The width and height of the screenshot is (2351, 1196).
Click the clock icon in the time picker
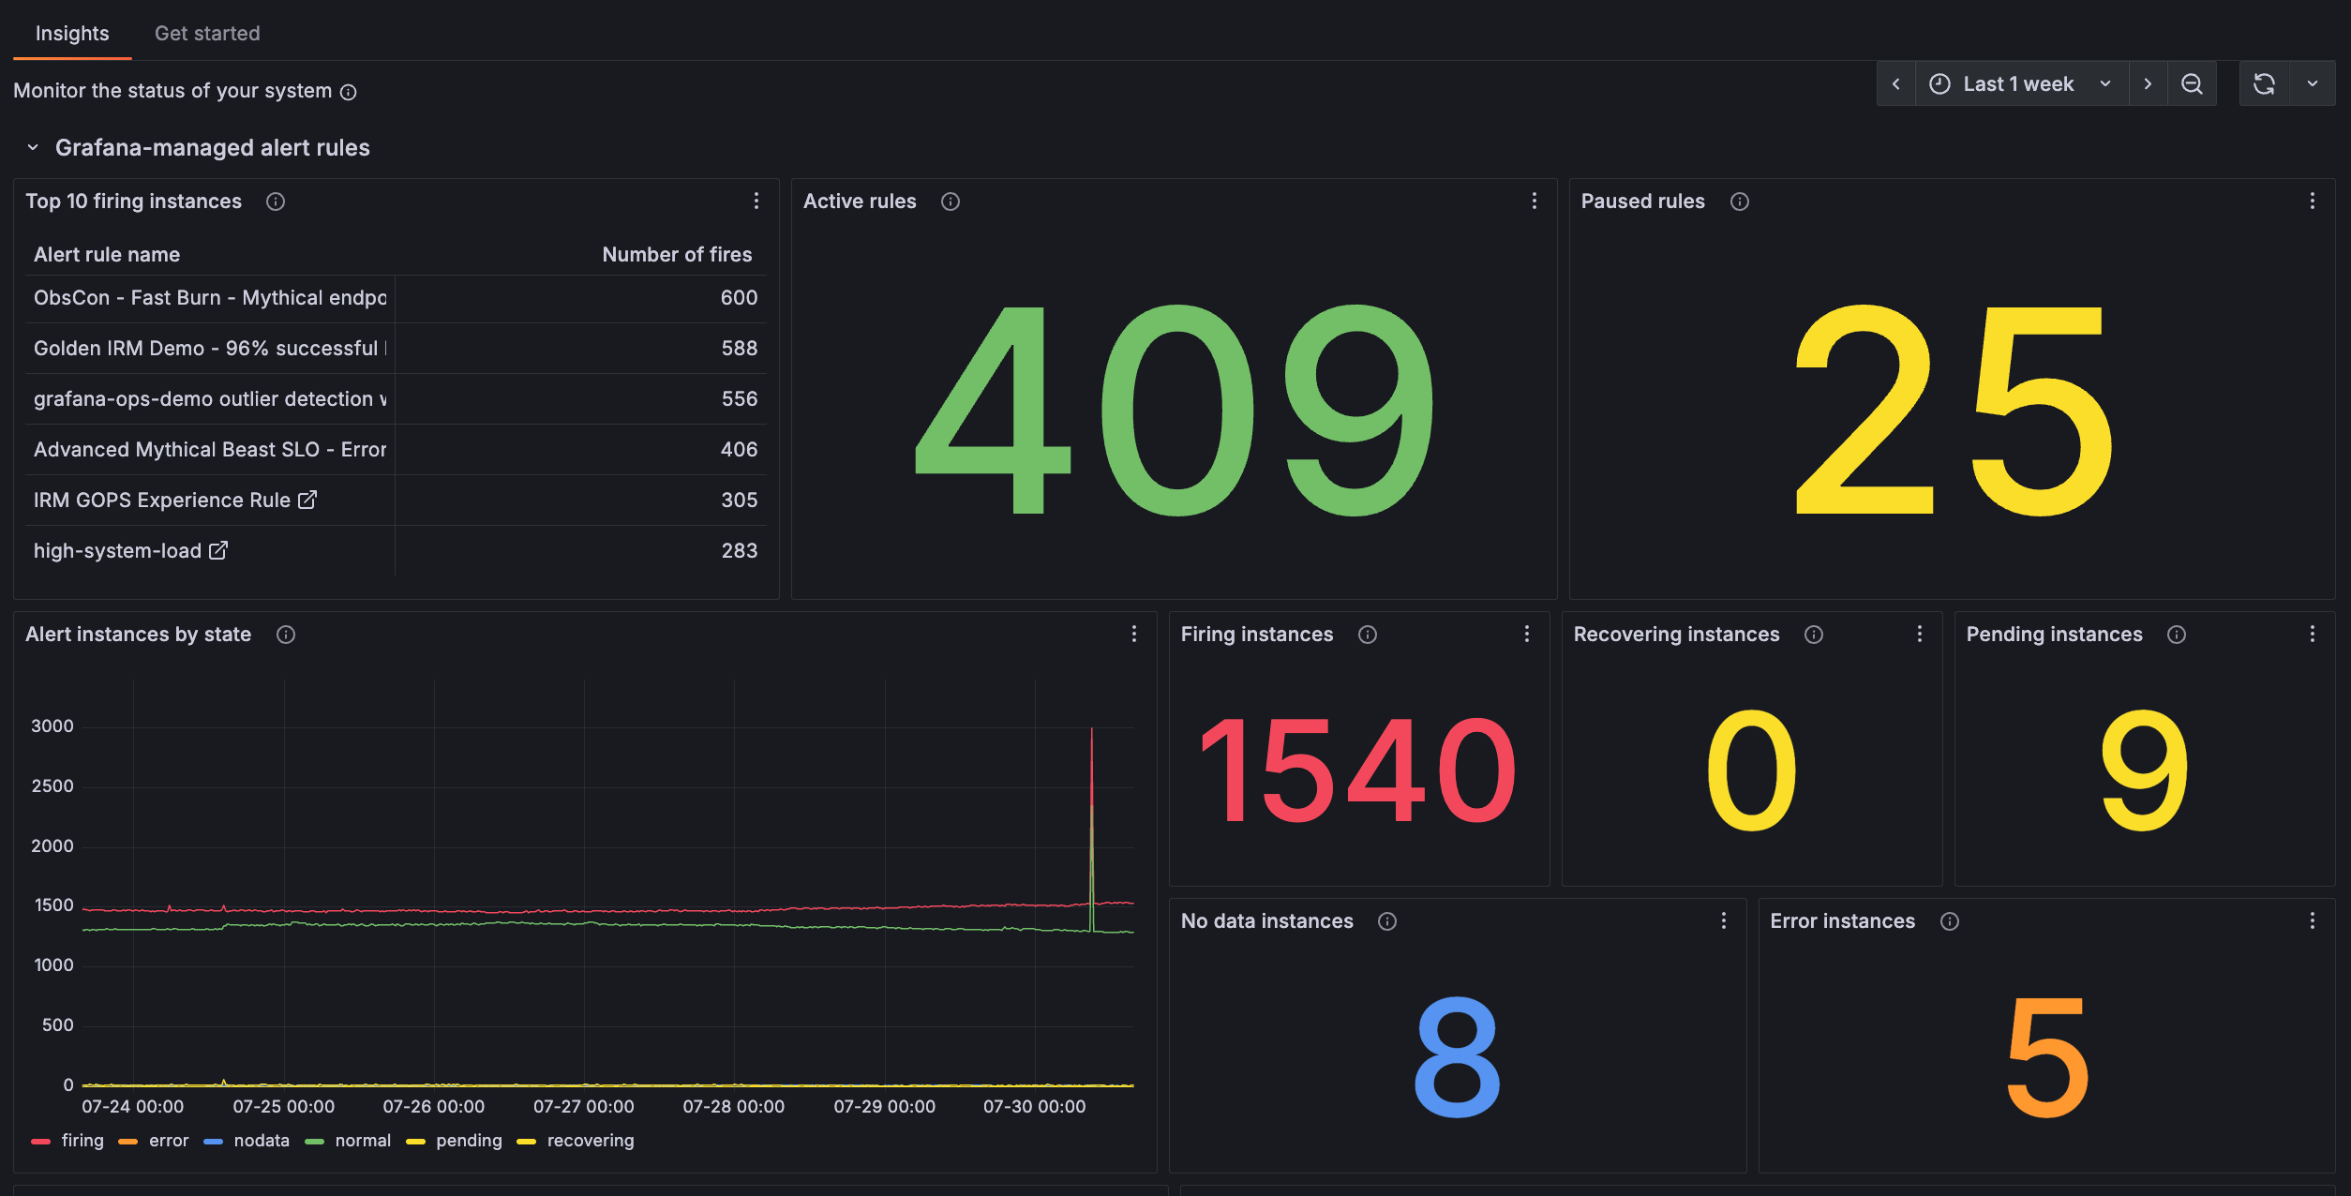pyautogui.click(x=1939, y=83)
